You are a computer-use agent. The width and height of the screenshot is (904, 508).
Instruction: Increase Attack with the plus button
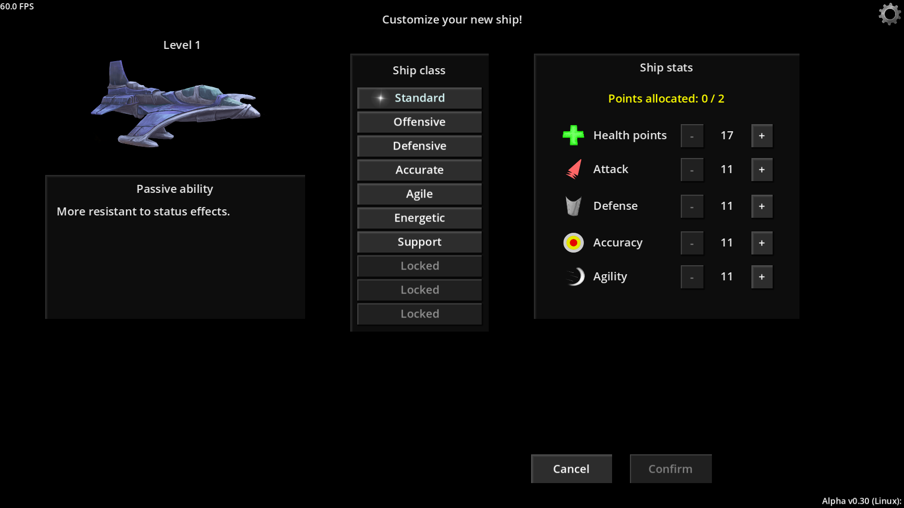pos(761,170)
